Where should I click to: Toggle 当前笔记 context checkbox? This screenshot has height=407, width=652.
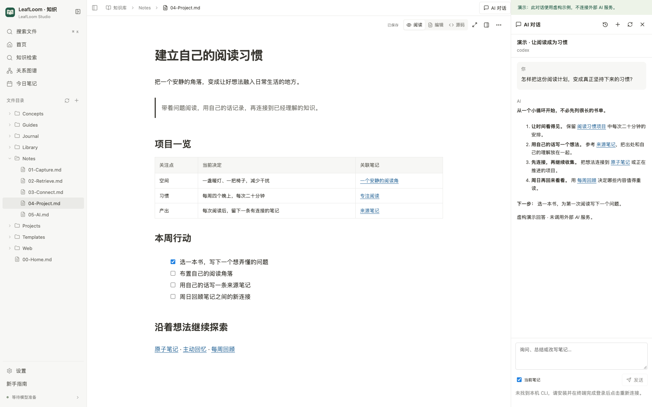point(519,380)
